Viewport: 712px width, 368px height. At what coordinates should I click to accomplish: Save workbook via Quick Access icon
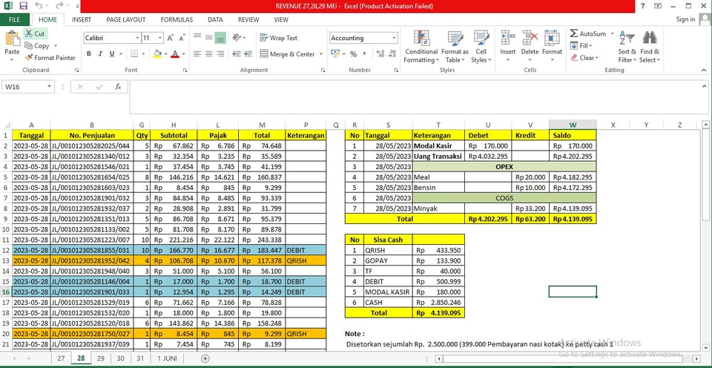[24, 6]
